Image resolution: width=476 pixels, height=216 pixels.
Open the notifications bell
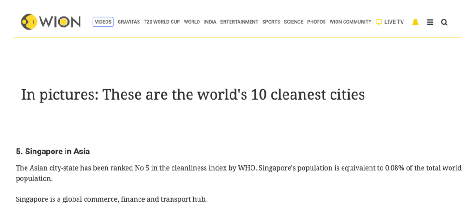(x=415, y=22)
